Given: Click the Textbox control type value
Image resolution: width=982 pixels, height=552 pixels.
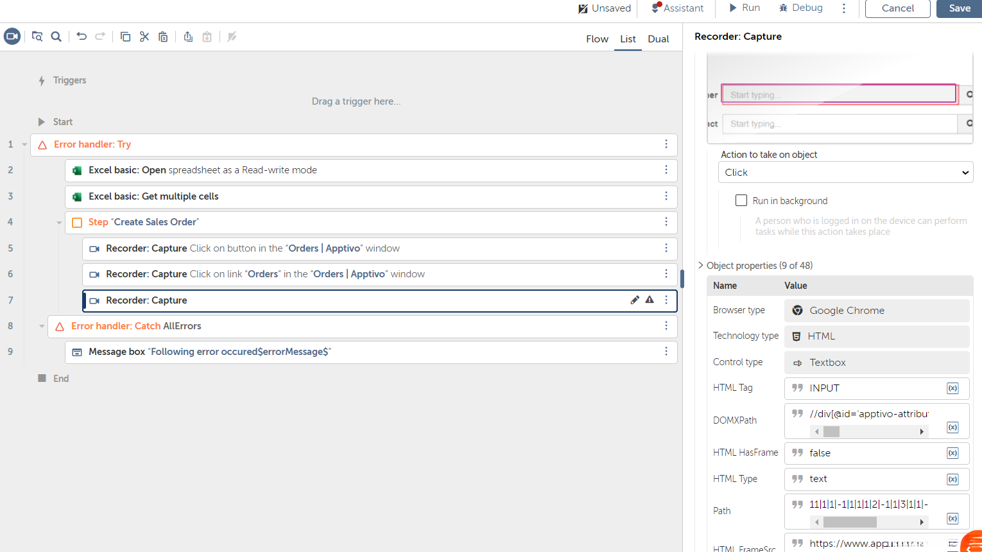Looking at the screenshot, I should [877, 363].
